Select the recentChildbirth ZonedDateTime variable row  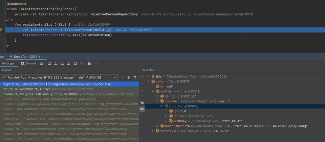tap(235, 126)
